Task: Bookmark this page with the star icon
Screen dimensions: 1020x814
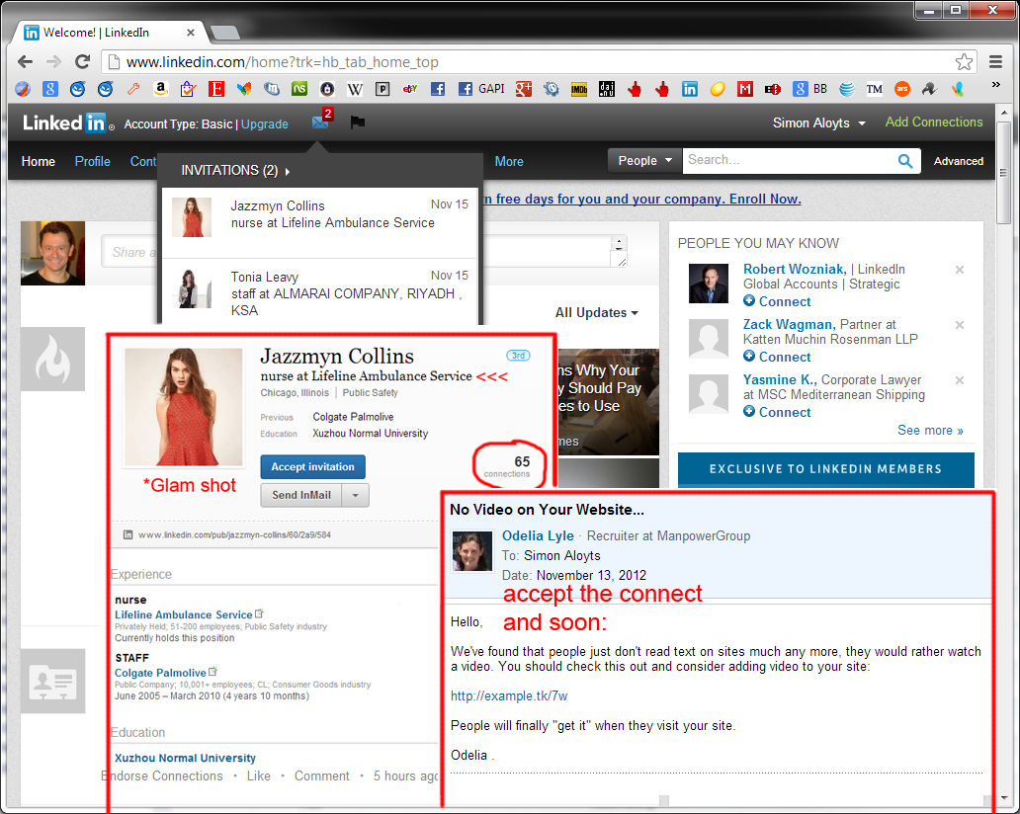Action: coord(964,62)
